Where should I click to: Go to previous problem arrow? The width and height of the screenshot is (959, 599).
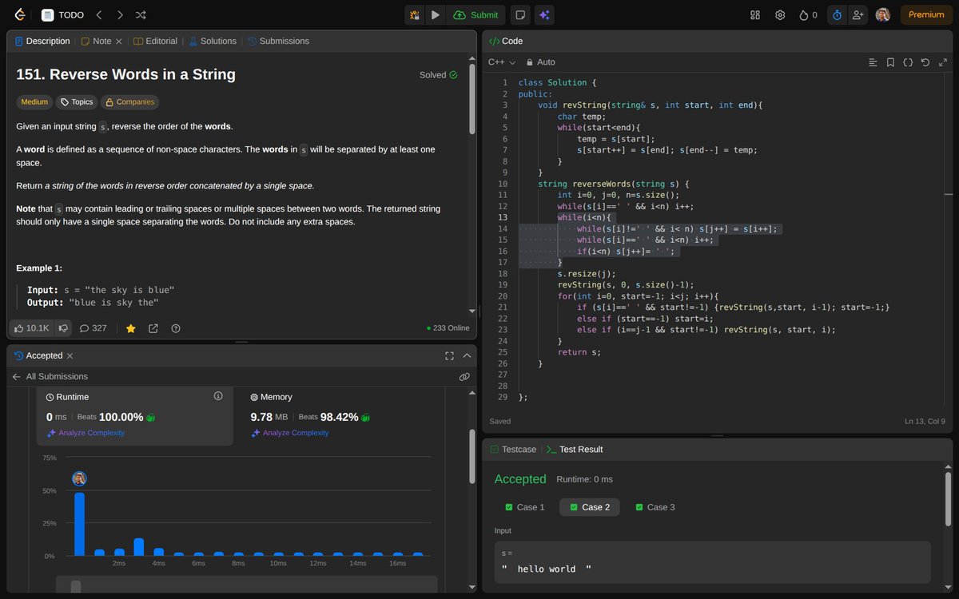[99, 14]
